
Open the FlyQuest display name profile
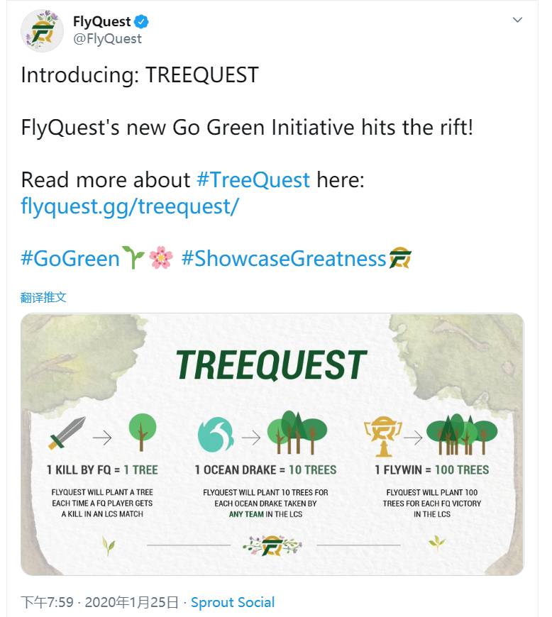click(x=102, y=22)
